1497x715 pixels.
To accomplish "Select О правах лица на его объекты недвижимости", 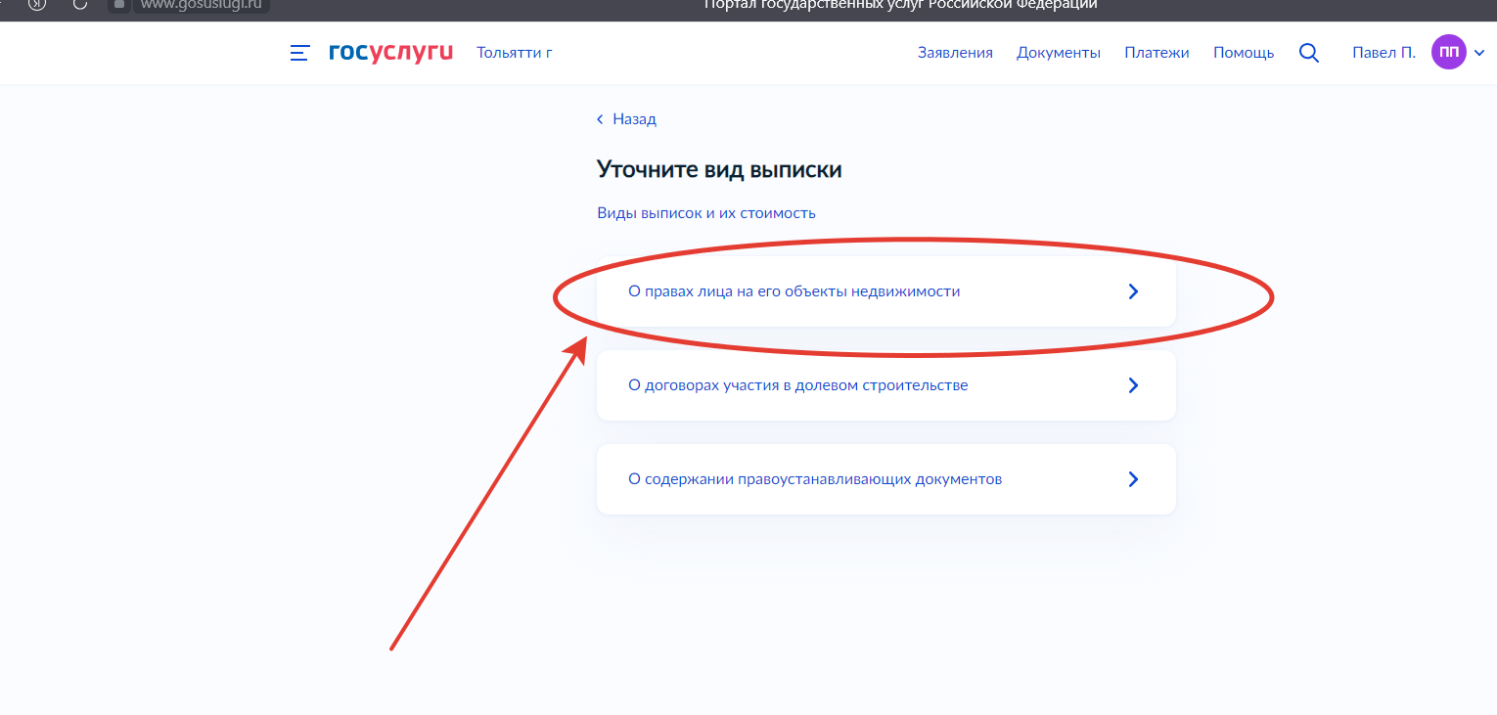I will (x=886, y=291).
